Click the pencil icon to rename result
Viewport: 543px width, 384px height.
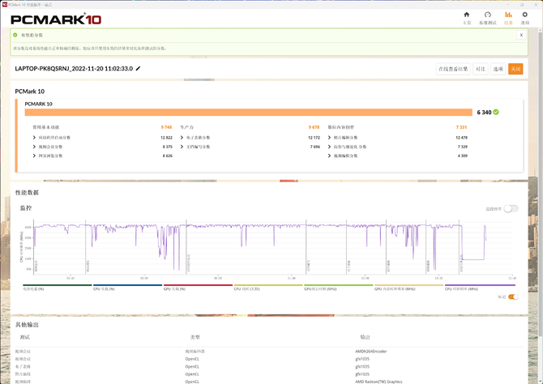139,69
